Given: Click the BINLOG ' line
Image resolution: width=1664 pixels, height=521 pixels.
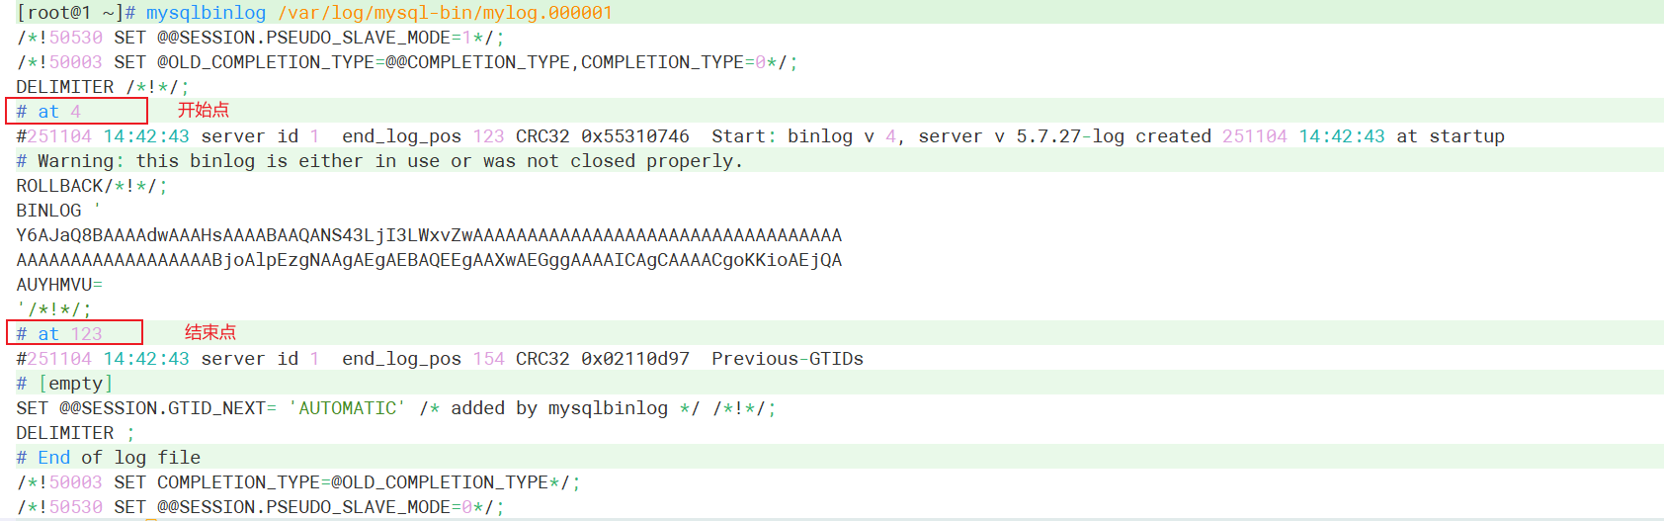Looking at the screenshot, I should click(58, 211).
